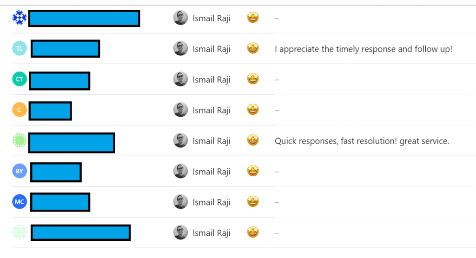This screenshot has width=476, height=258.
Task: Click the pale green patterned avatar in bottom row
Action: coord(20,232)
